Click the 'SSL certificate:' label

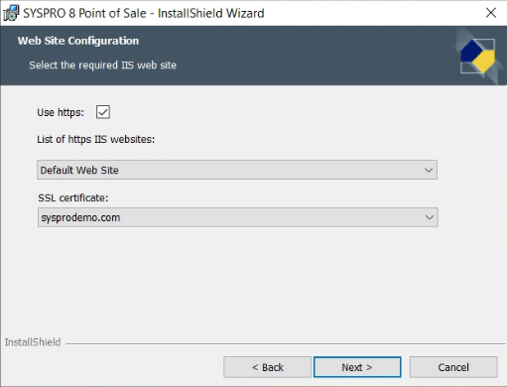pyautogui.click(x=73, y=197)
